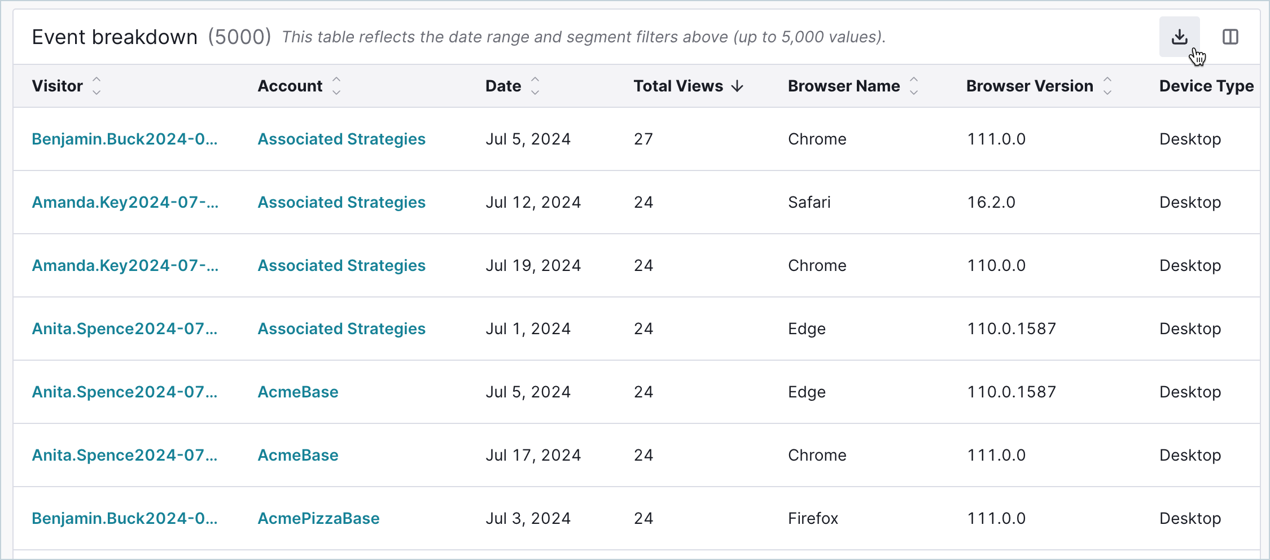Sort table by Browser Version column
This screenshot has width=1270, height=560.
[1107, 86]
